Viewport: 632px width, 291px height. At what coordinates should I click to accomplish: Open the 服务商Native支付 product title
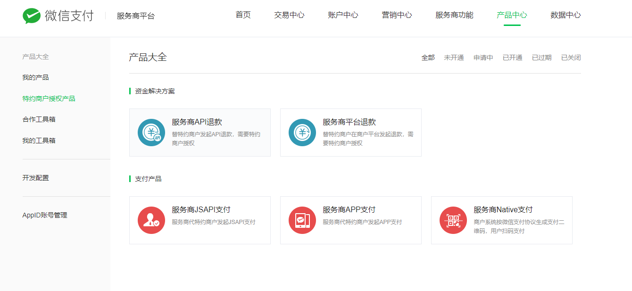503,210
